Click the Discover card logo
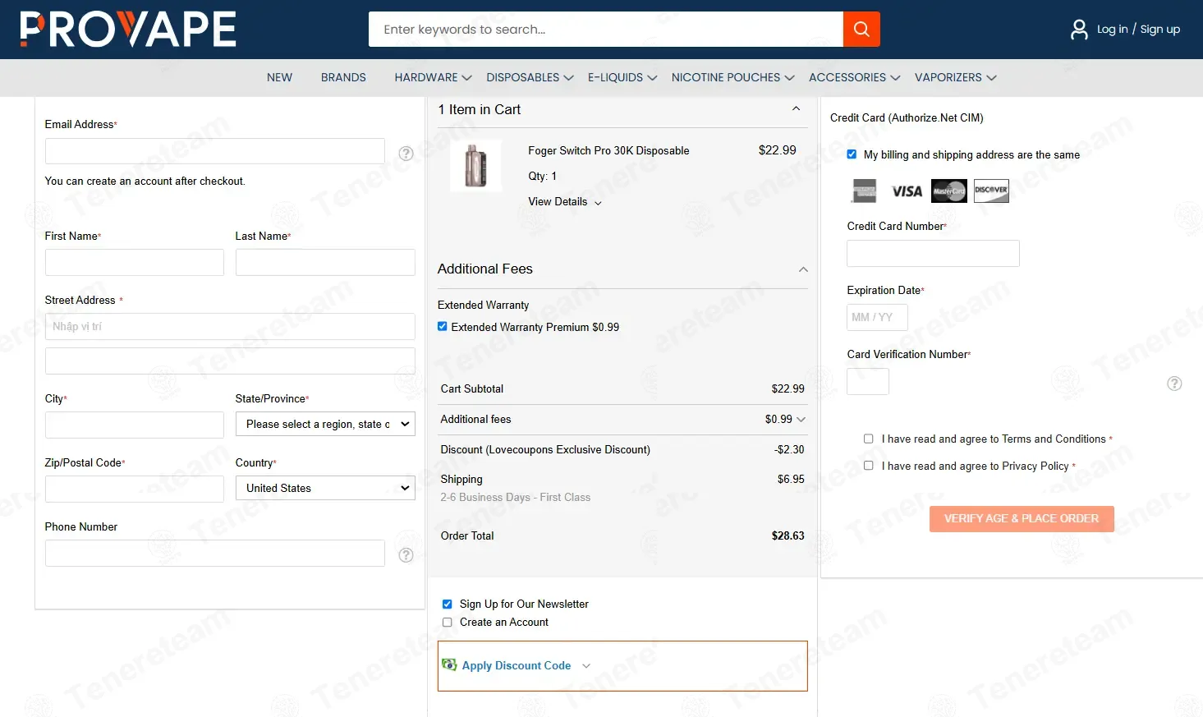1203x717 pixels. tap(991, 191)
